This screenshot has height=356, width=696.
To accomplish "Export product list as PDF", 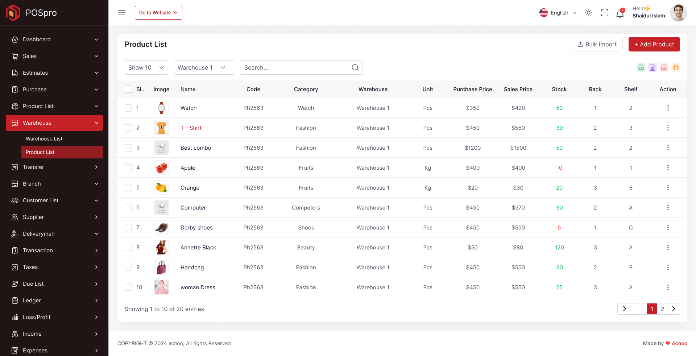I will point(664,67).
